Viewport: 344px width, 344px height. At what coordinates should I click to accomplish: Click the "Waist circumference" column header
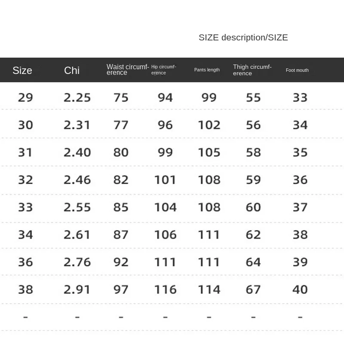(128, 70)
